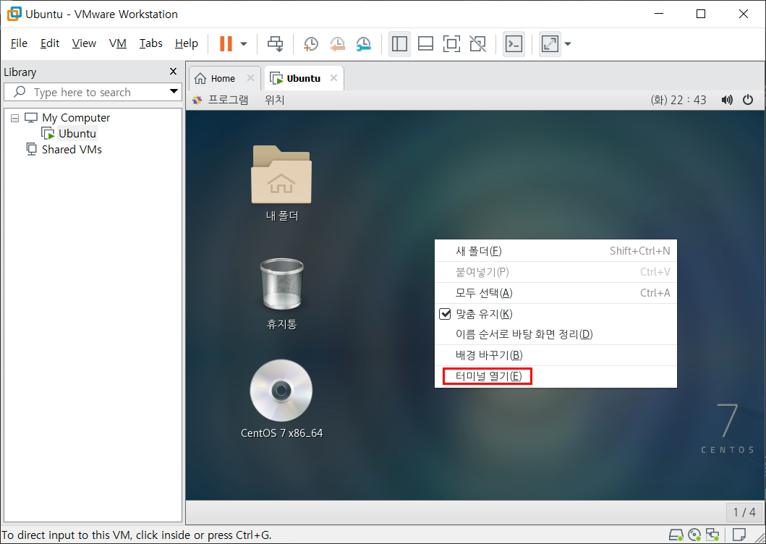Take a snapshot of the VM
This screenshot has width=766, height=544.
click(x=311, y=43)
